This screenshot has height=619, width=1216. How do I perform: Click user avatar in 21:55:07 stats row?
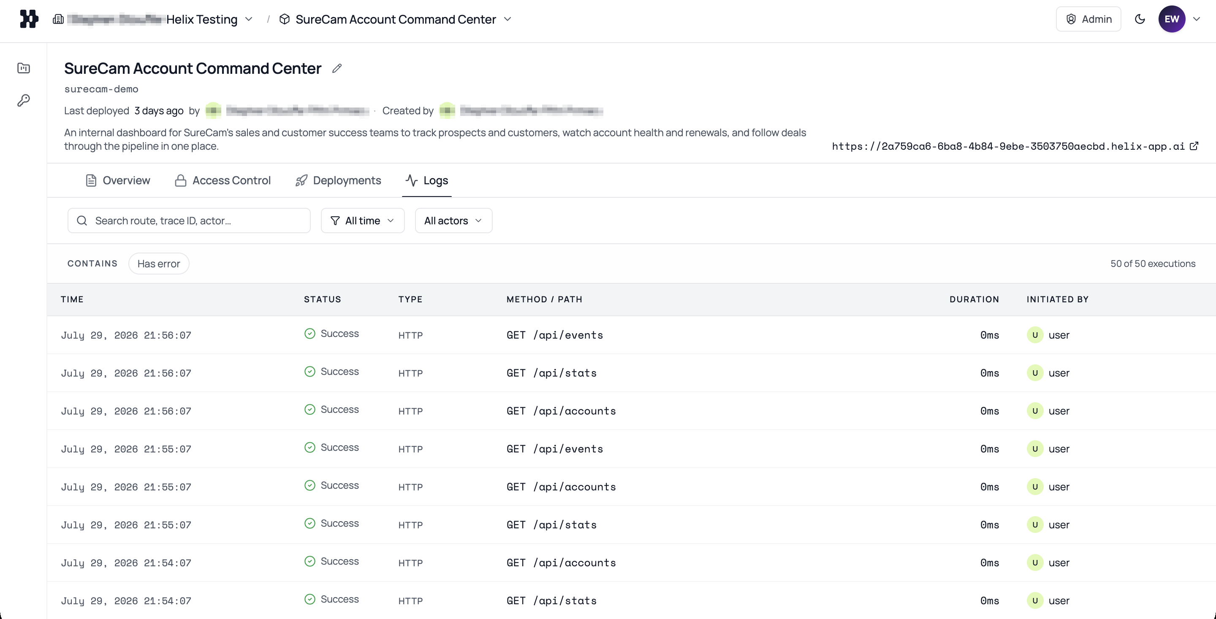coord(1035,525)
